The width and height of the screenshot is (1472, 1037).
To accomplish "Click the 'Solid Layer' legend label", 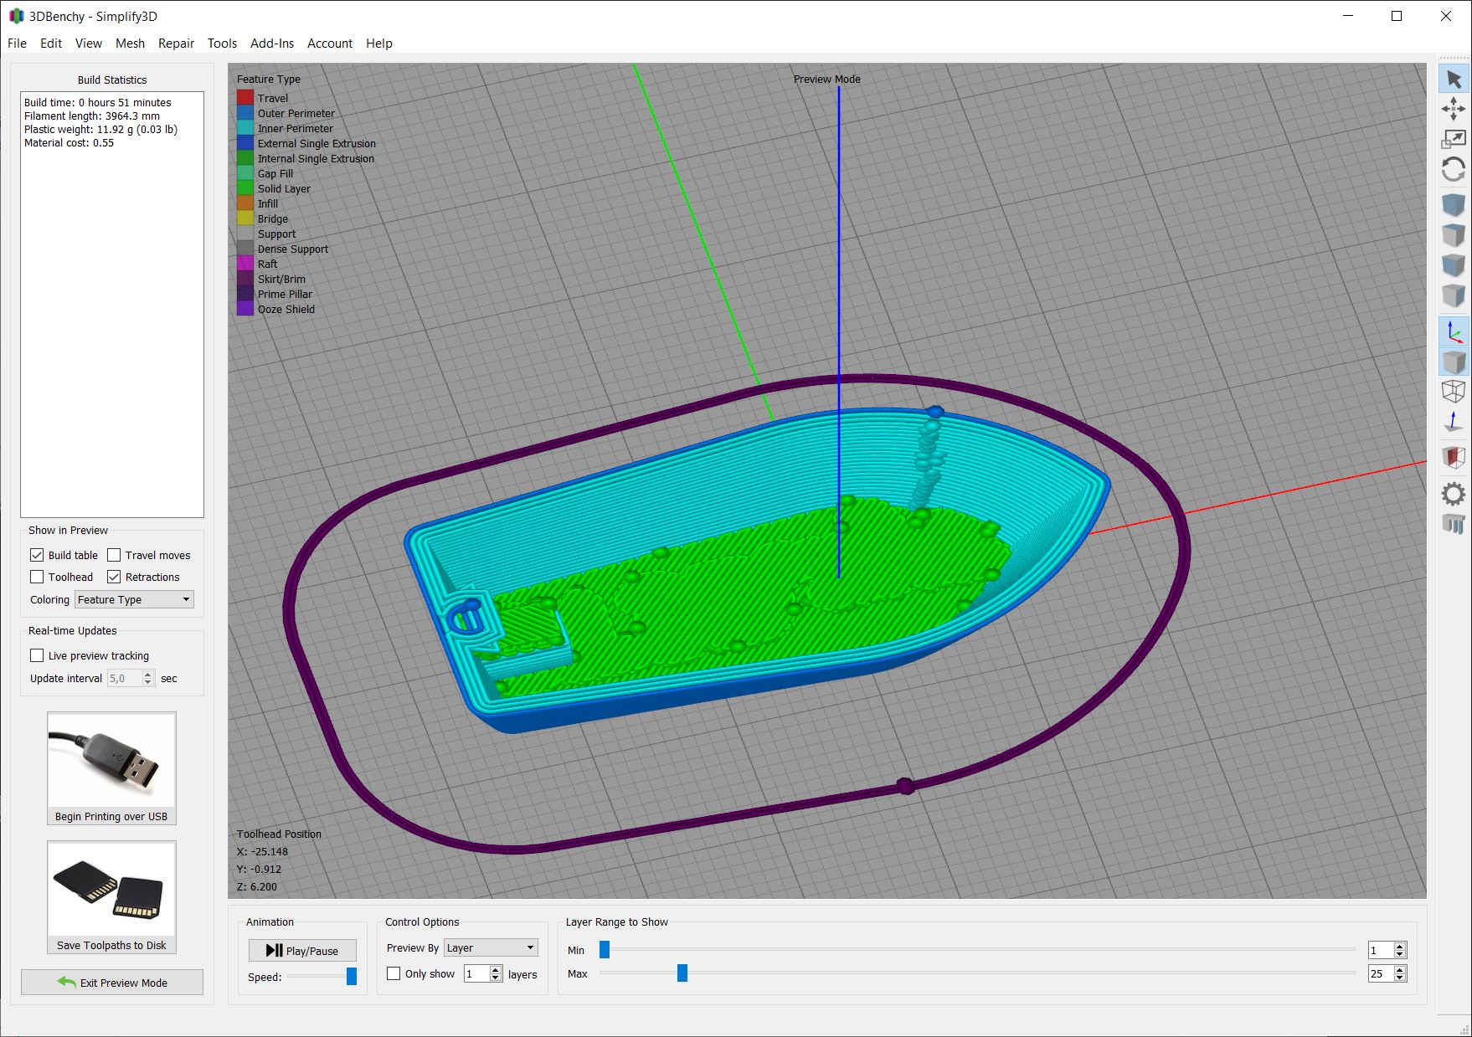I will point(284,188).
